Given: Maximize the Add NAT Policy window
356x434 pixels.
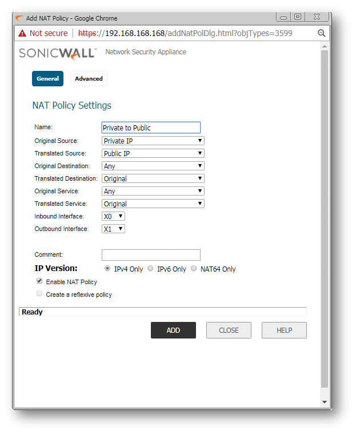Looking at the screenshot, I should click(x=298, y=17).
